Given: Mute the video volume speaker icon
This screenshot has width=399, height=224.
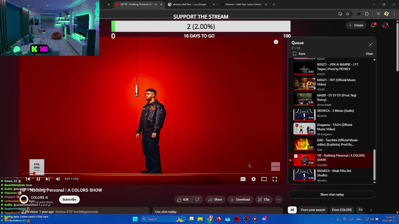Looking at the screenshot, I should coord(58,179).
